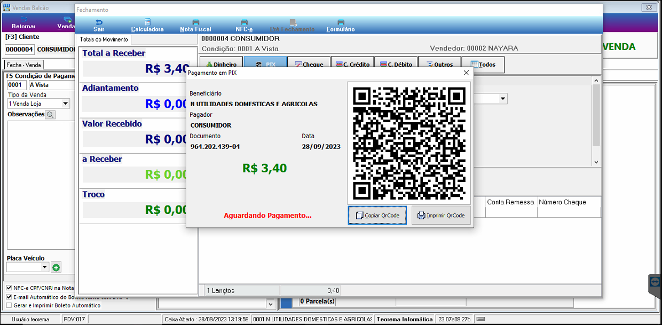Screen dimensions: 662x325
Task: Click scroll down arrow in payment panel
Action: pyautogui.click(x=596, y=162)
